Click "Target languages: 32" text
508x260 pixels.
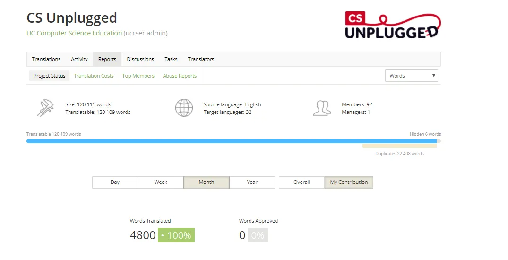click(x=227, y=112)
